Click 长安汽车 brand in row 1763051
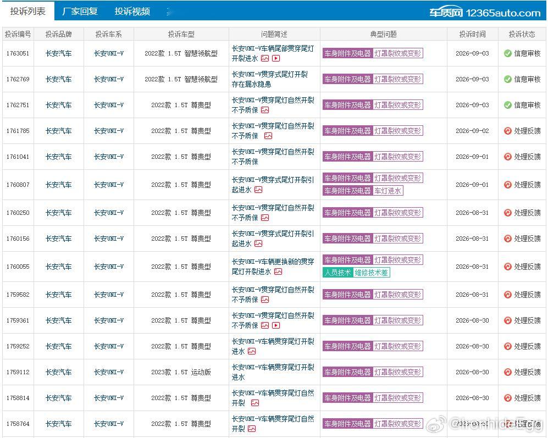The width and height of the screenshot is (548, 438). 58,53
